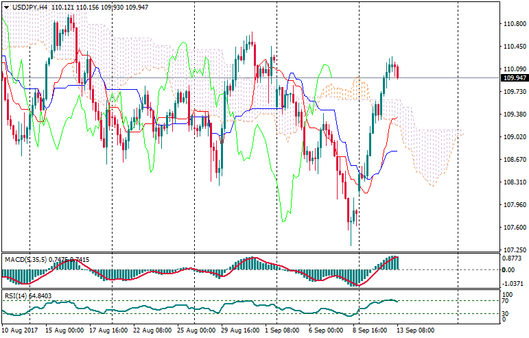
Task: Open the chart dropdown arrow beside USDJPY
Action: click(x=5, y=7)
